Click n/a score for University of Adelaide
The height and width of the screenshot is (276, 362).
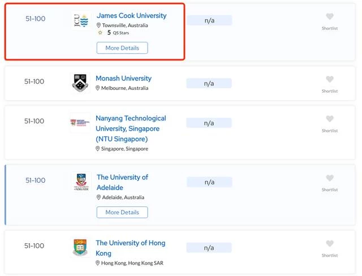[209, 182]
